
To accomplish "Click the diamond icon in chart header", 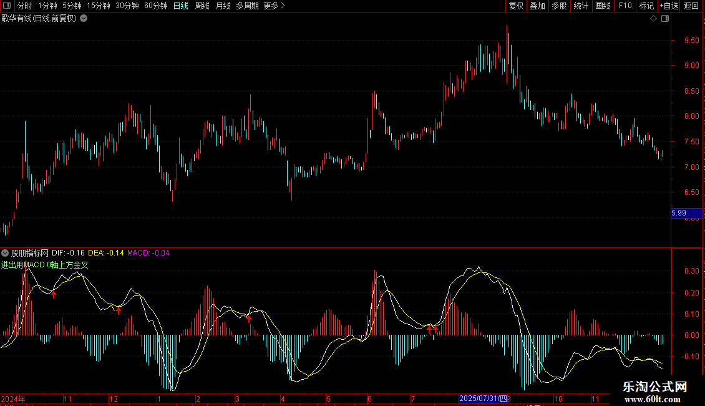I will click(653, 19).
